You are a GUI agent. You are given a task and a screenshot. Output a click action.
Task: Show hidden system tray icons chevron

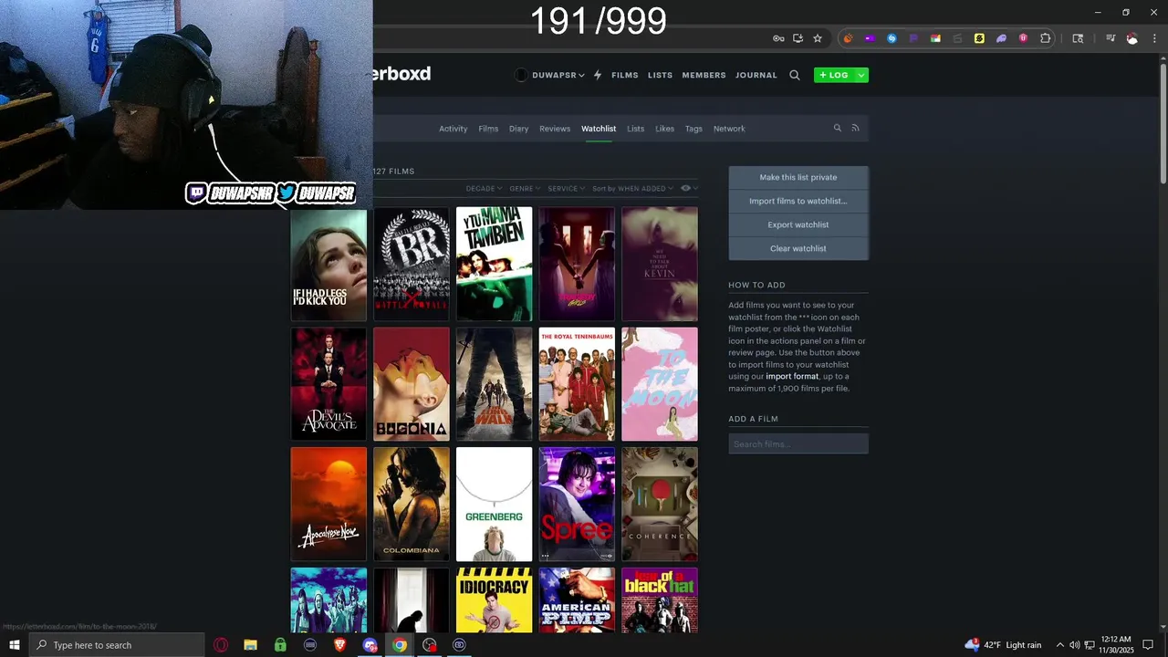1059,645
